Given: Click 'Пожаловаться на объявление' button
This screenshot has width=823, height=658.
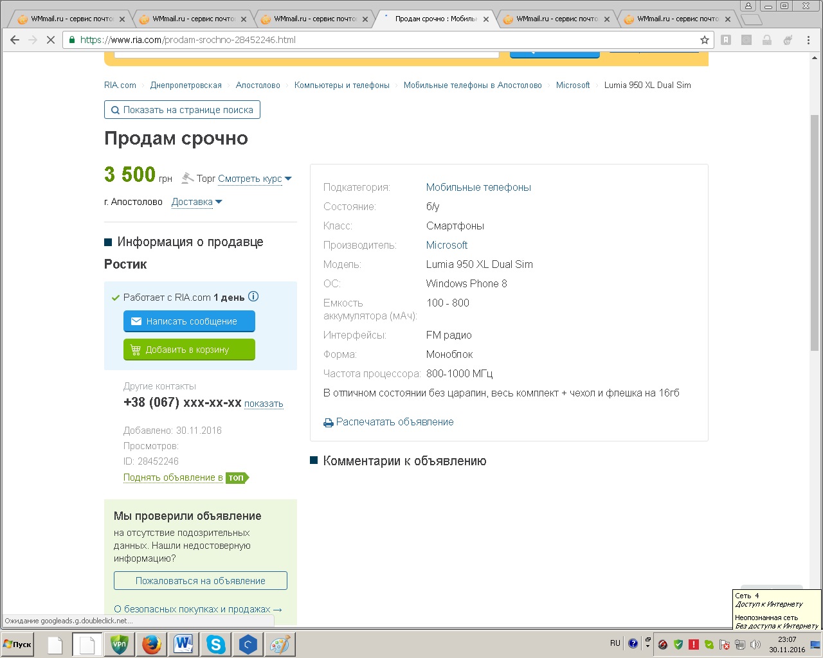Looking at the screenshot, I should pyautogui.click(x=201, y=581).
